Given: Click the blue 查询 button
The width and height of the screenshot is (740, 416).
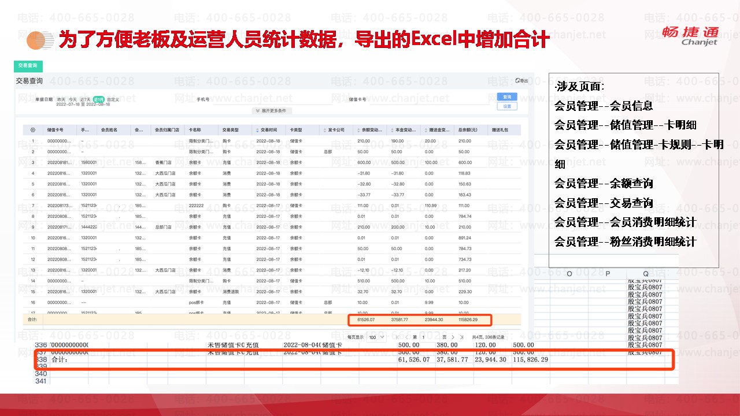Looking at the screenshot, I should (x=507, y=97).
